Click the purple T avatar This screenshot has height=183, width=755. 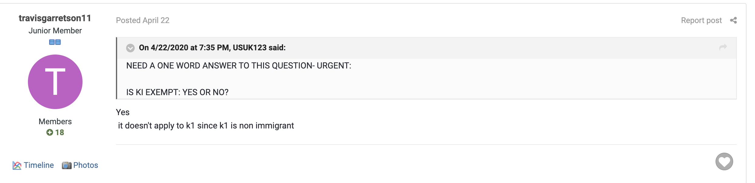pos(55,82)
